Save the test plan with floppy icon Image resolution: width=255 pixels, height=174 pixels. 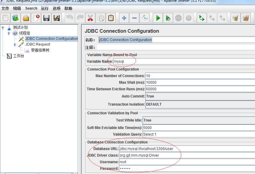click(46, 18)
